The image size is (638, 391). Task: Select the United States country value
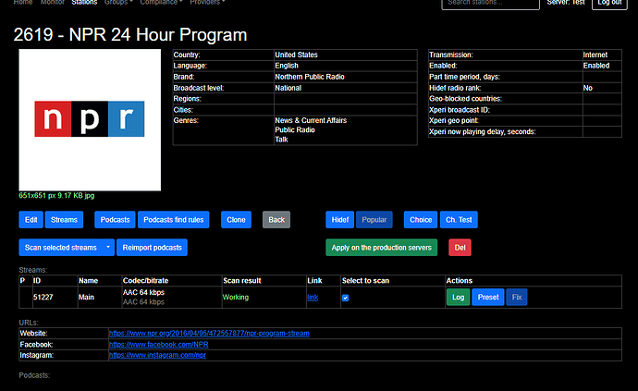pyautogui.click(x=296, y=55)
